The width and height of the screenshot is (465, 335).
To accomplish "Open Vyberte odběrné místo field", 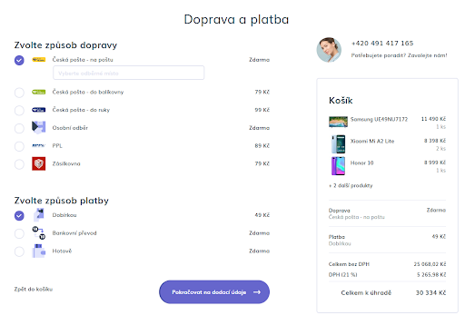I will (x=129, y=73).
